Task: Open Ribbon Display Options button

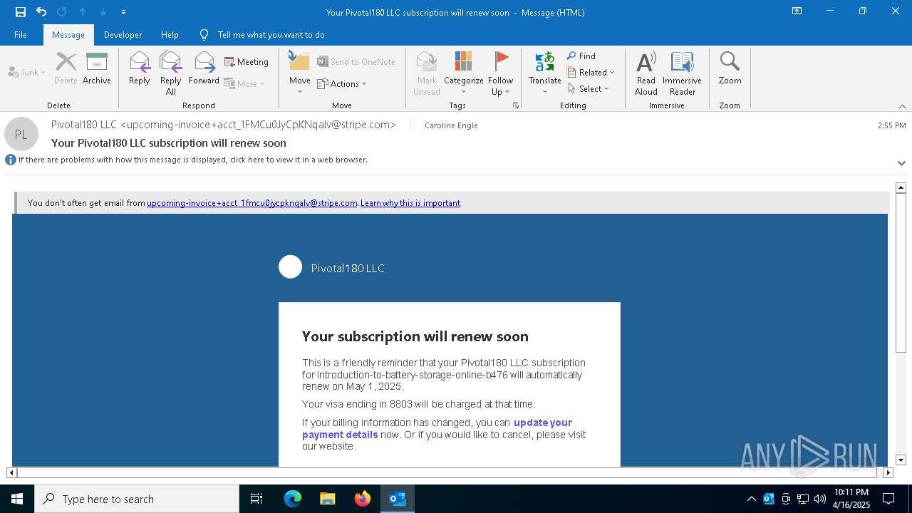Action: pyautogui.click(x=797, y=11)
